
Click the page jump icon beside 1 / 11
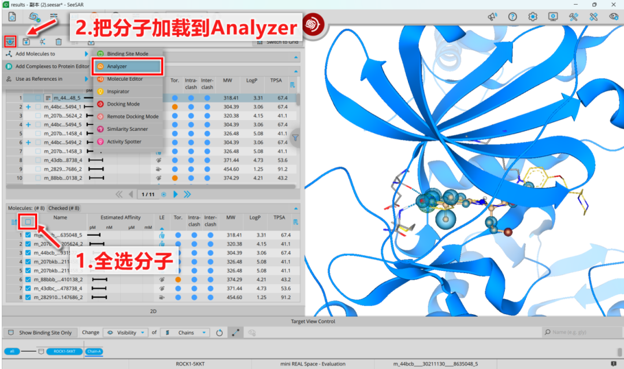click(164, 195)
